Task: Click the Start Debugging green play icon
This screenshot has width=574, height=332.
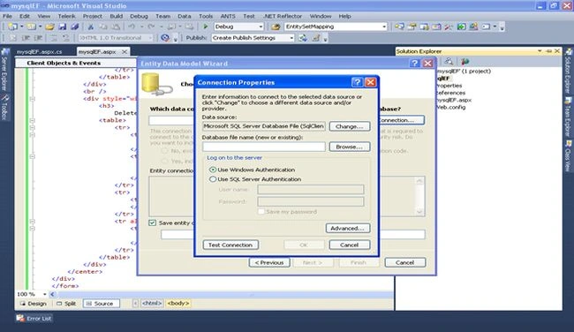Action: pos(206,26)
